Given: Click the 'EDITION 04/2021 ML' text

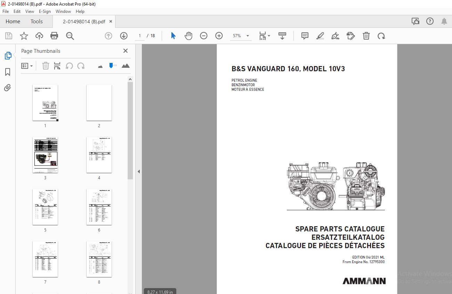Looking at the screenshot, I should (369, 257).
